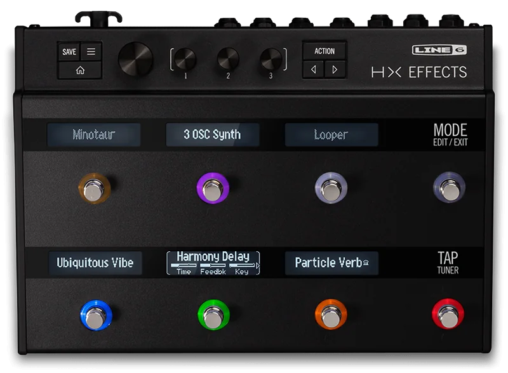
Task: Tap the red TAP tuner footswitch
Action: point(448,314)
